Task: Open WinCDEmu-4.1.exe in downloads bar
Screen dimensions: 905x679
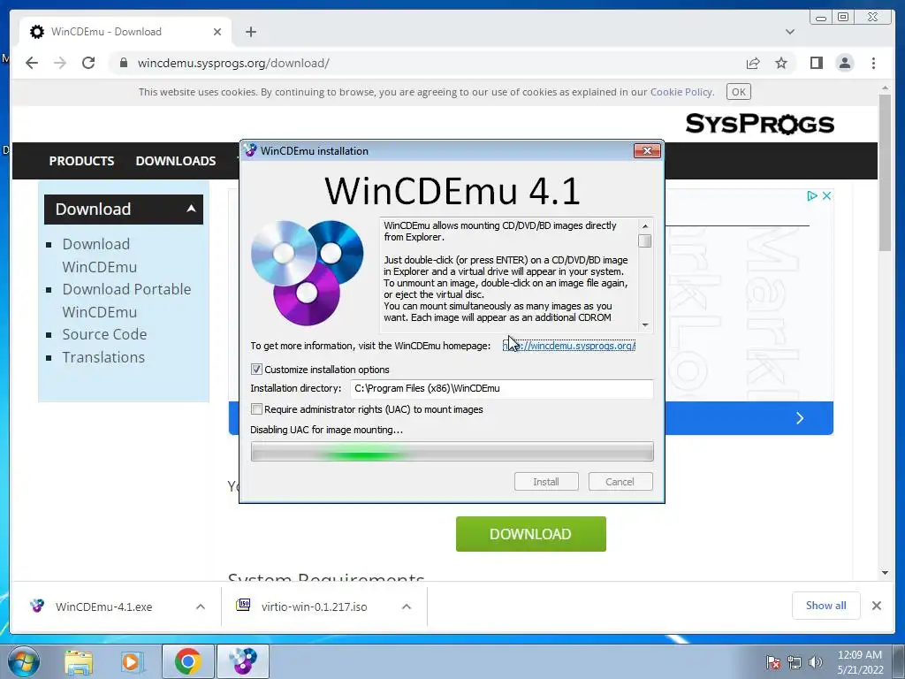Action: tap(104, 607)
